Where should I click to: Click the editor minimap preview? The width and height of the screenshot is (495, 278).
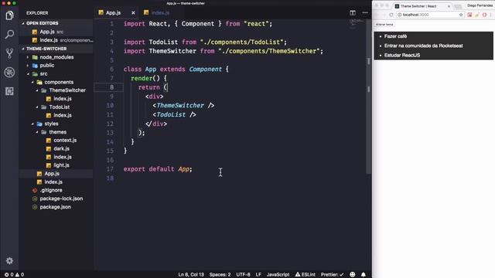pyautogui.click(x=357, y=24)
